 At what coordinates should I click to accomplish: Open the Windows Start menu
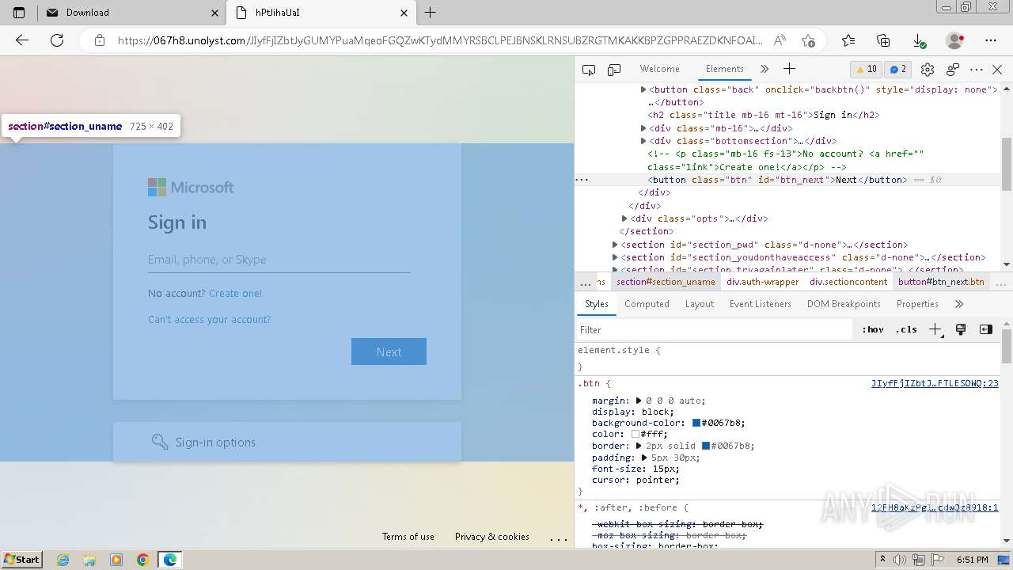coord(22,560)
